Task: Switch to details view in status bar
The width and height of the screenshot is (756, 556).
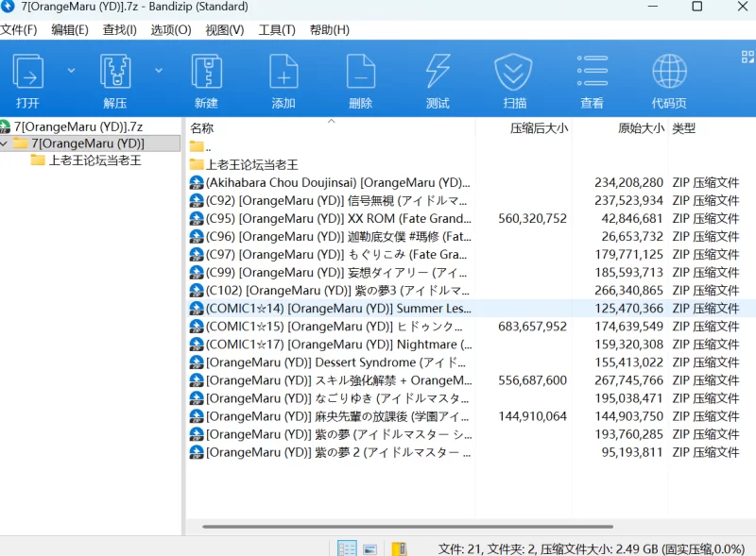Action: pyautogui.click(x=347, y=548)
